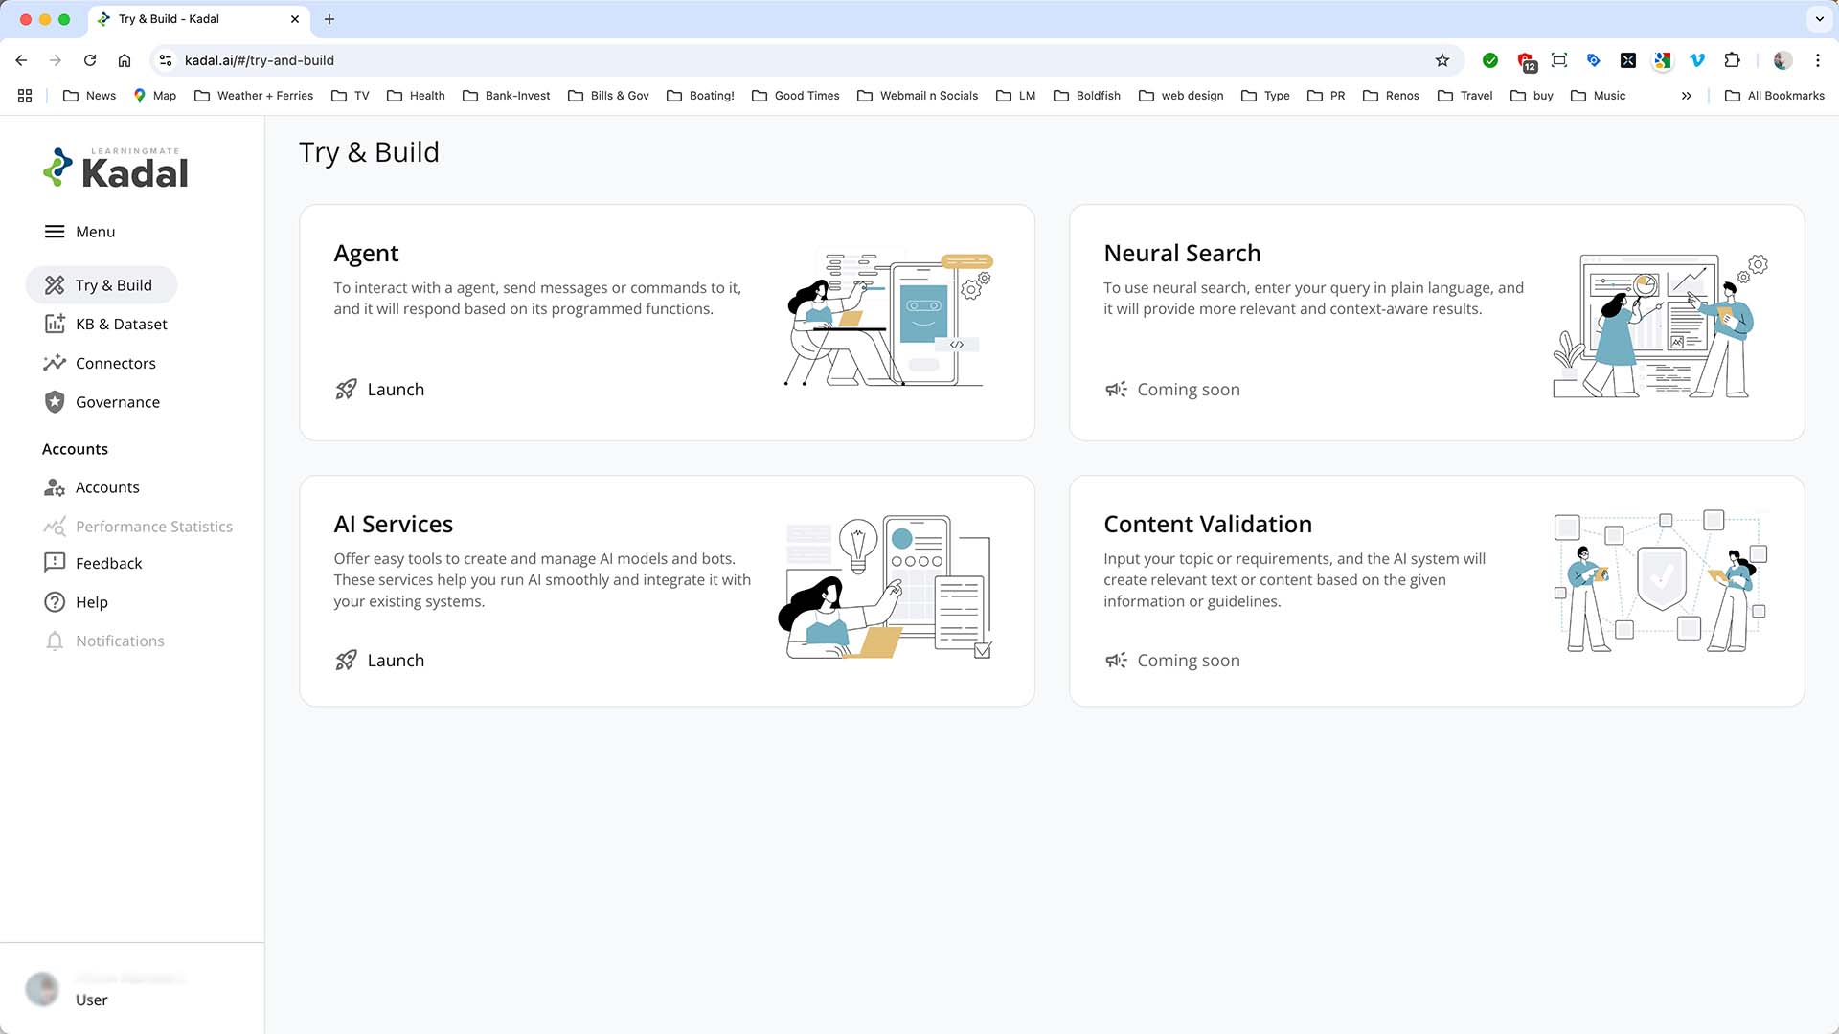Open the Performance Statistics sidebar item

153,527
